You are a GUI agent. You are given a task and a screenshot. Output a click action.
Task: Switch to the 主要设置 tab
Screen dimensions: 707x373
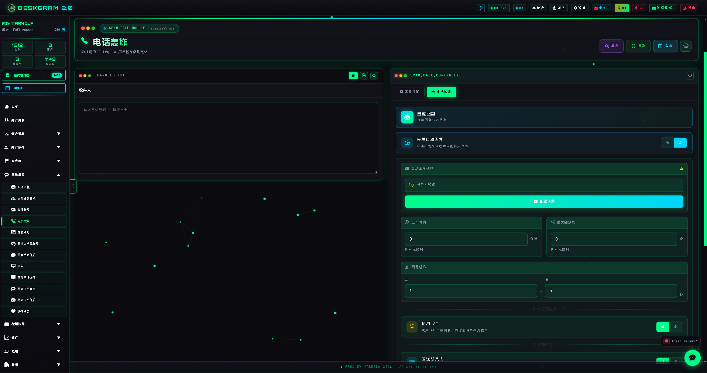409,92
